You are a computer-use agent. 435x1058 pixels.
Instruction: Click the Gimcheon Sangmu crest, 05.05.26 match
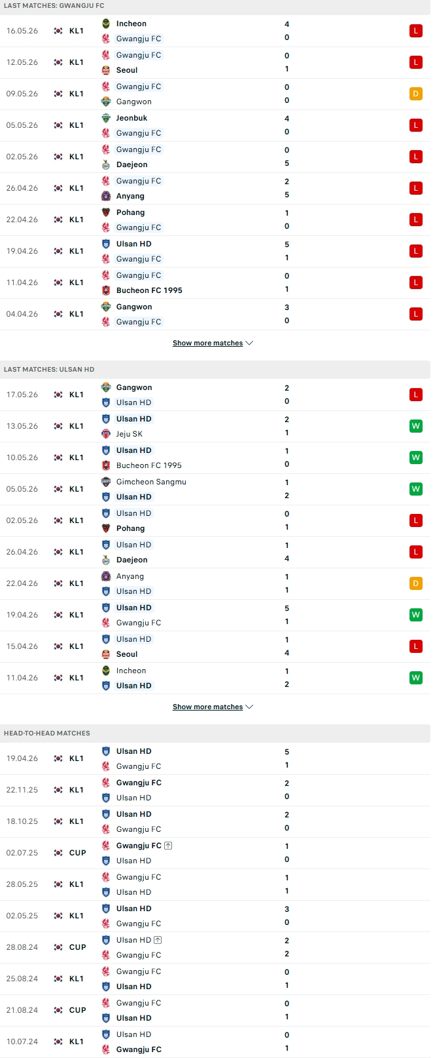[x=106, y=482]
